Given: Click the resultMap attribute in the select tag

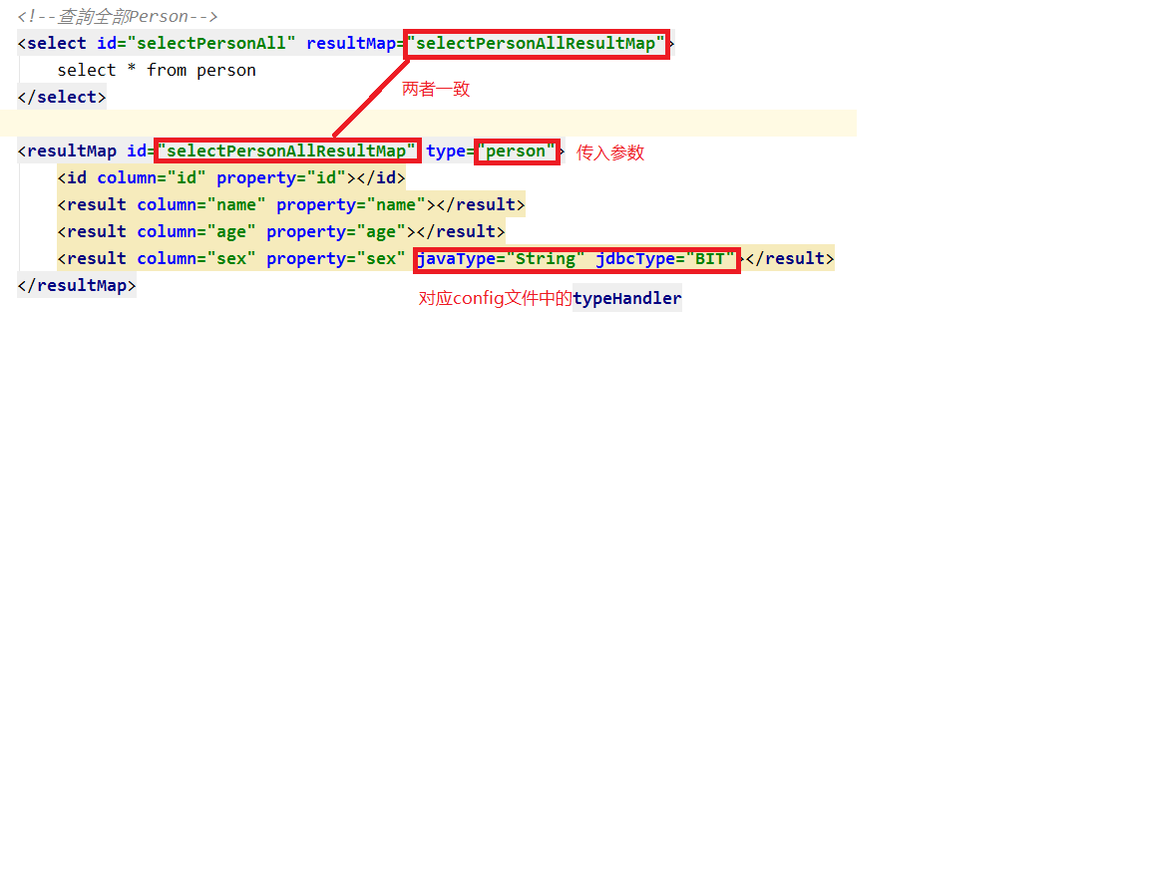Looking at the screenshot, I should 351,43.
